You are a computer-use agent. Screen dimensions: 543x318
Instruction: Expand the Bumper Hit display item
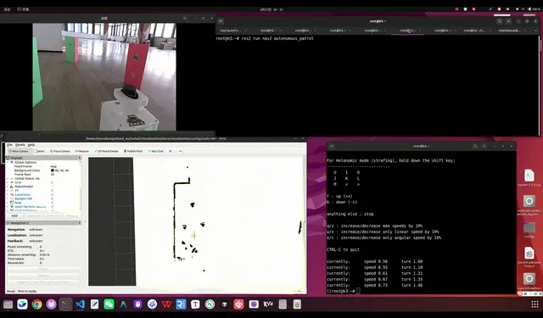tap(8, 198)
